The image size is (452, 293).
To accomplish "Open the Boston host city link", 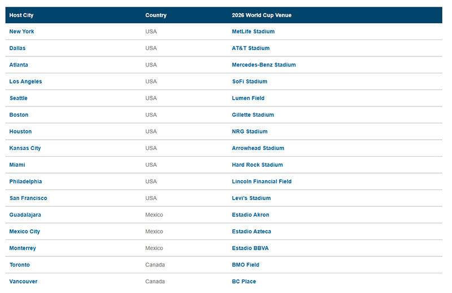I will [19, 115].
